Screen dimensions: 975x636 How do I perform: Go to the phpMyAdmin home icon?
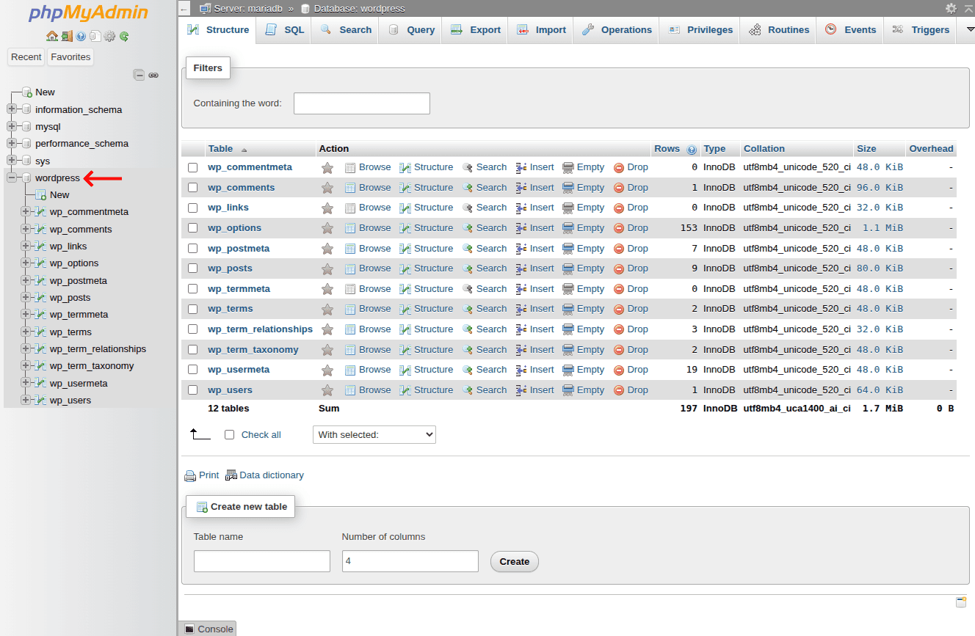click(x=51, y=36)
